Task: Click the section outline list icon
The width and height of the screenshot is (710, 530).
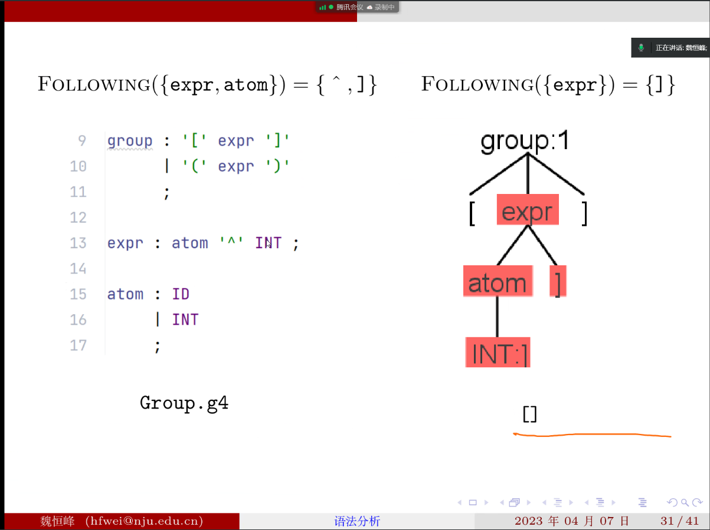Action: coord(642,502)
